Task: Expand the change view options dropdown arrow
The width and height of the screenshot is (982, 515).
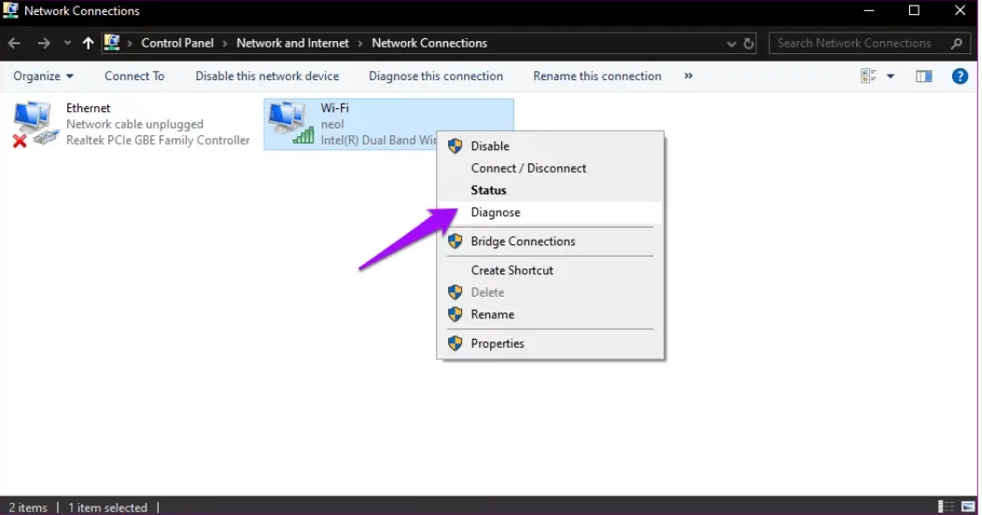Action: point(890,77)
